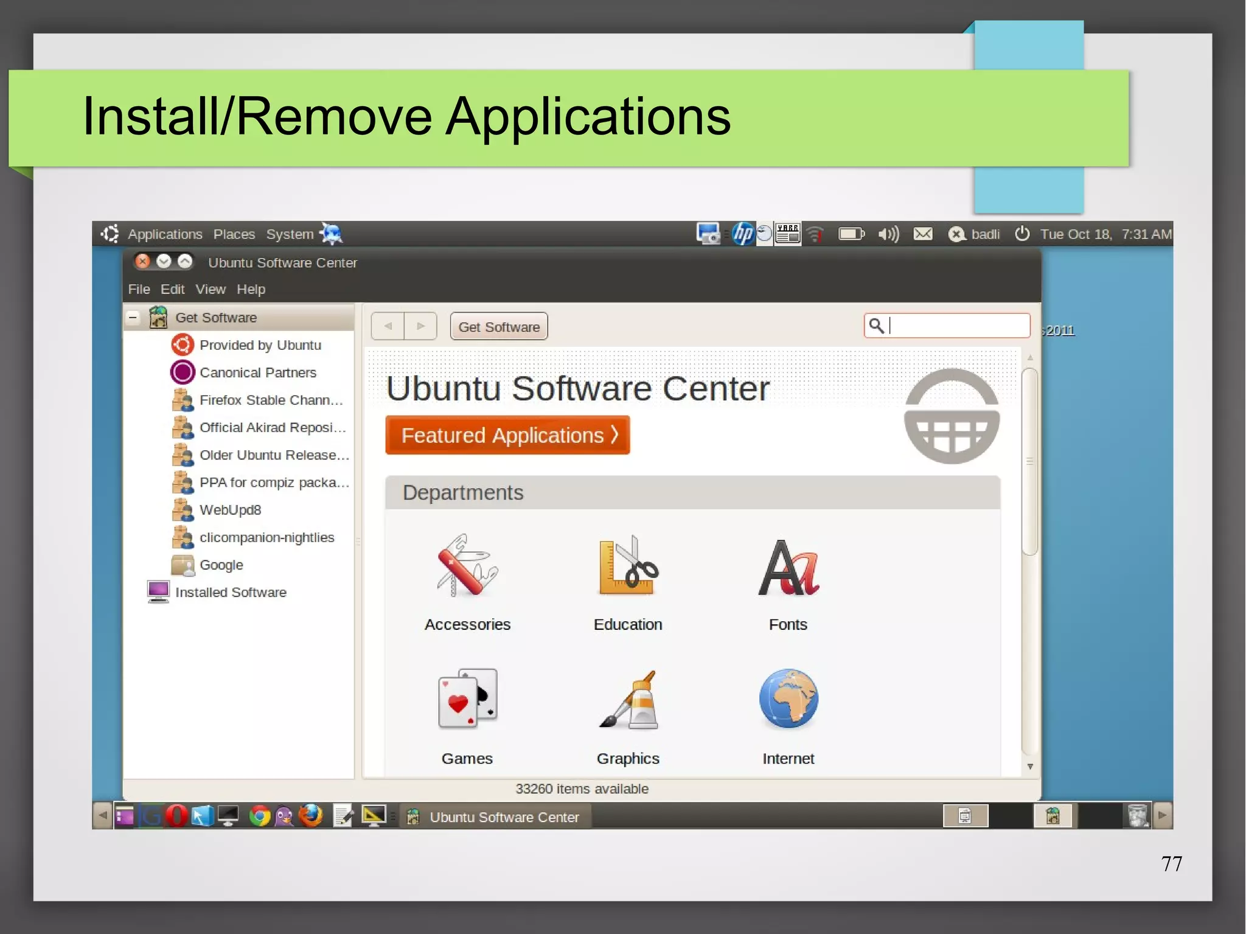Open the Accessories department
This screenshot has width=1246, height=934.
coord(467,582)
